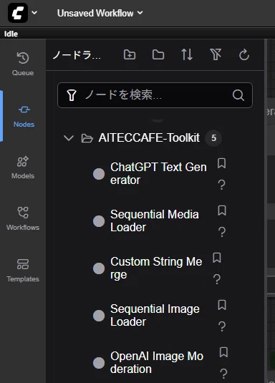
Task: Select the Sequential Image Loader node
Action: coord(155,315)
